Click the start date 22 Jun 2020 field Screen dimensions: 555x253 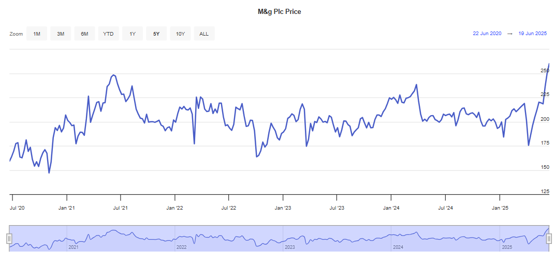(487, 34)
